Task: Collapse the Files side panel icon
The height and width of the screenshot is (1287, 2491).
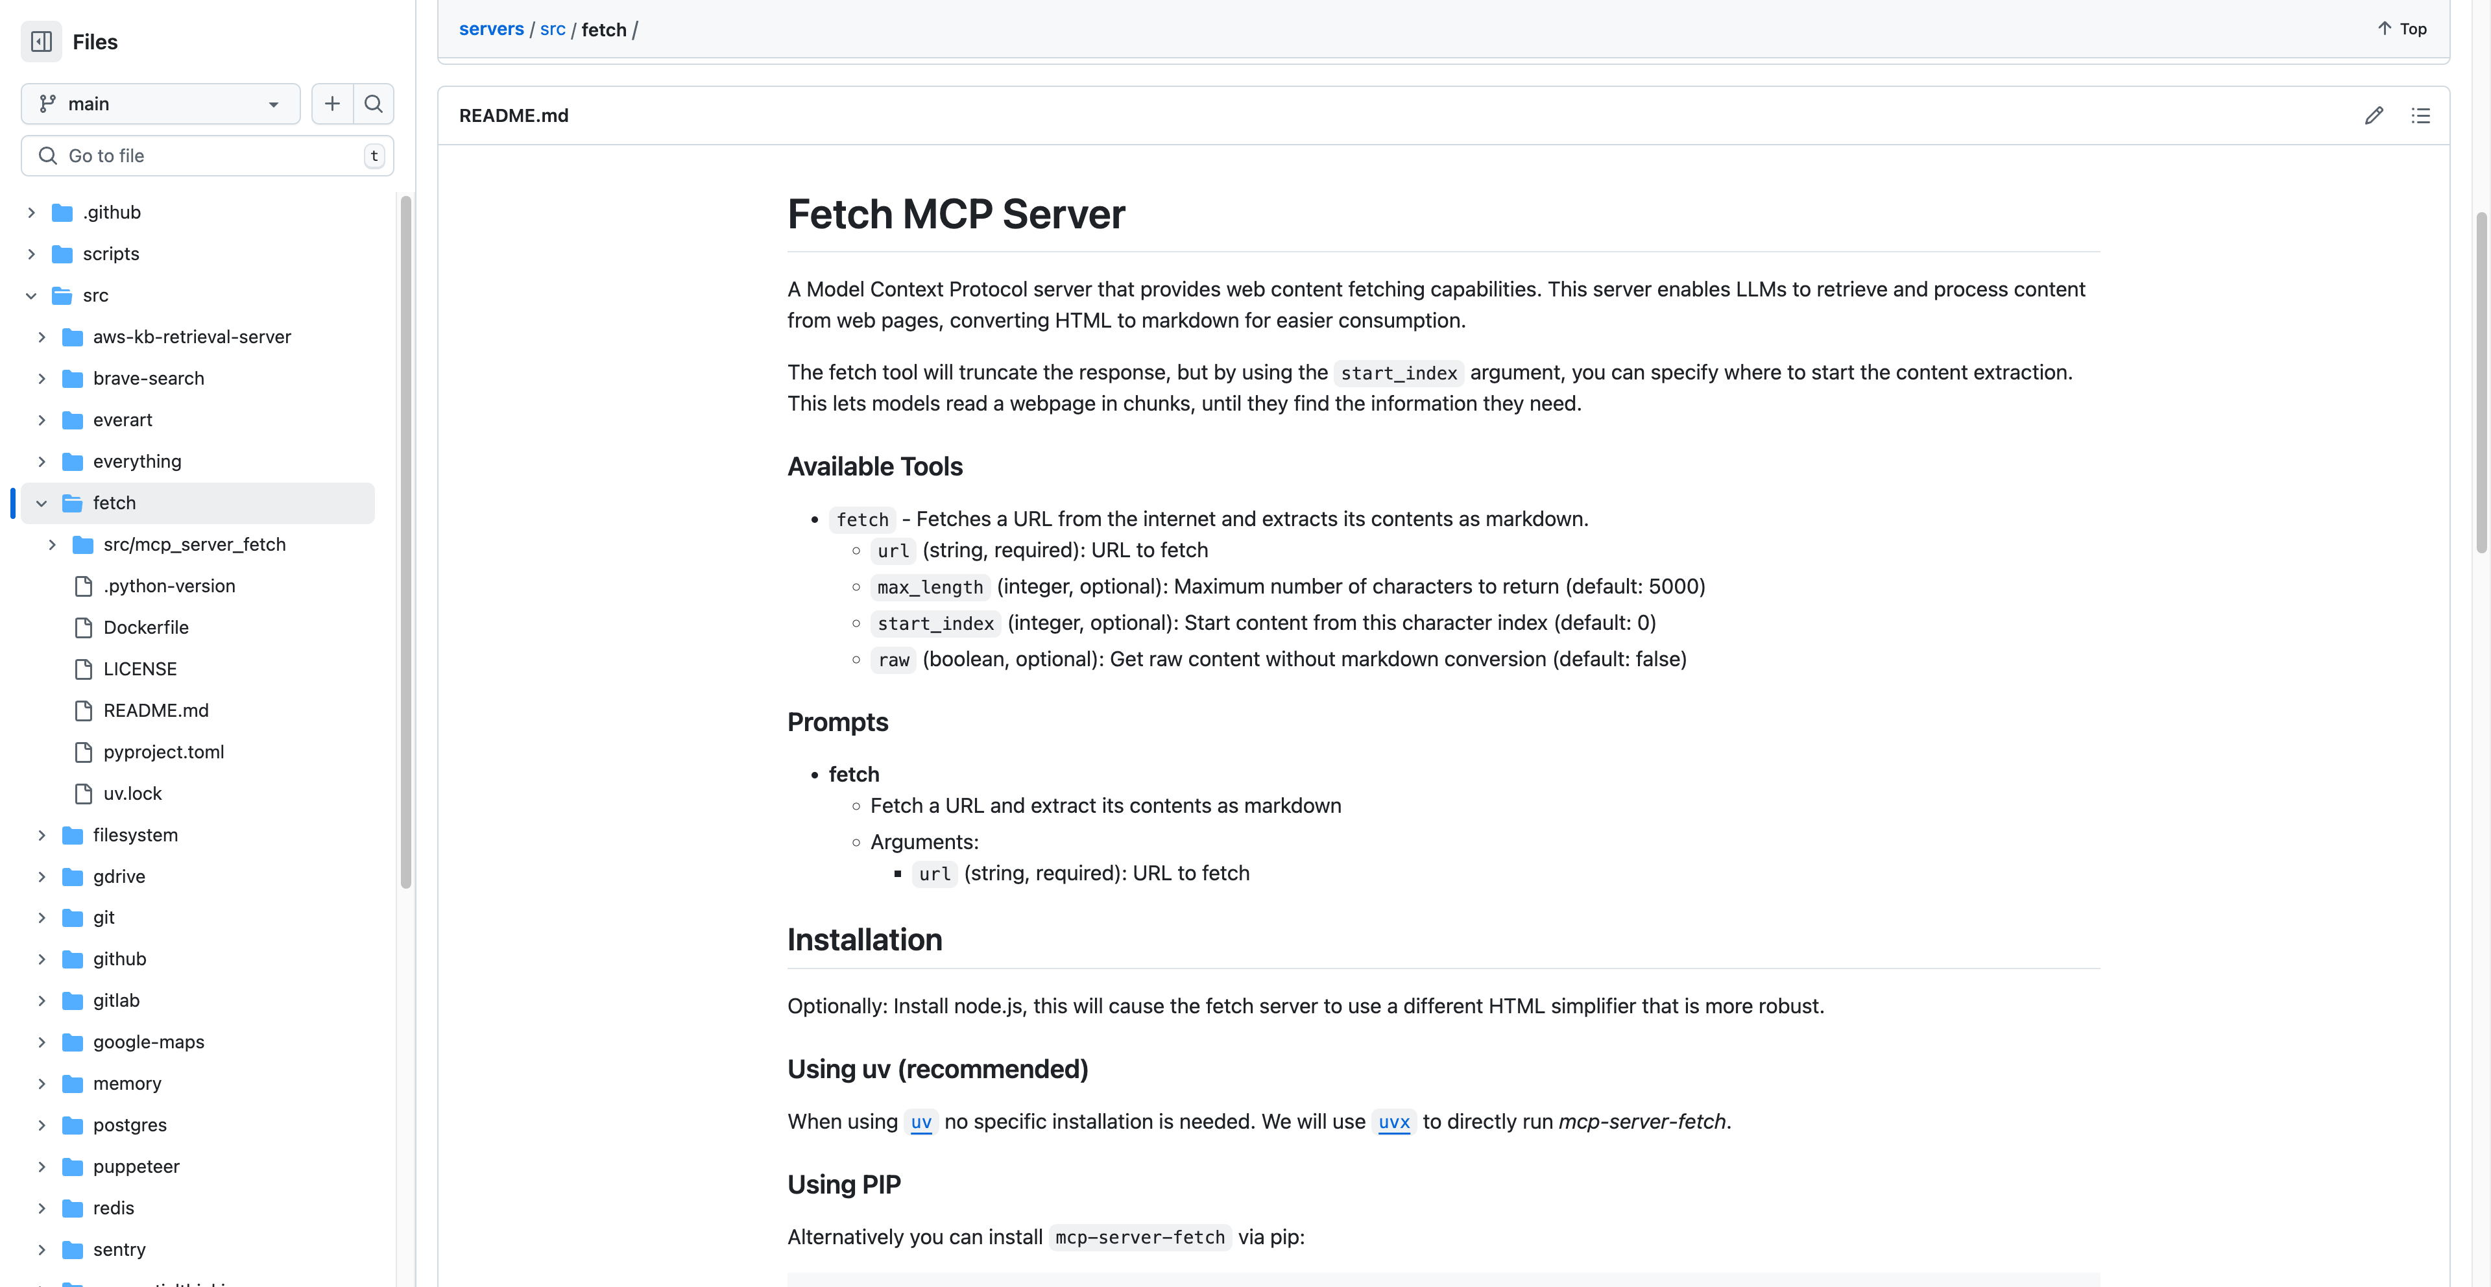Action: [41, 42]
